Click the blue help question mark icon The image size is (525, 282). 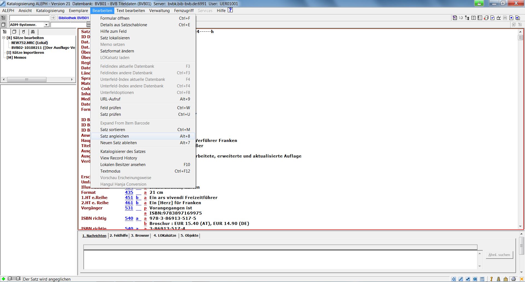point(230,10)
